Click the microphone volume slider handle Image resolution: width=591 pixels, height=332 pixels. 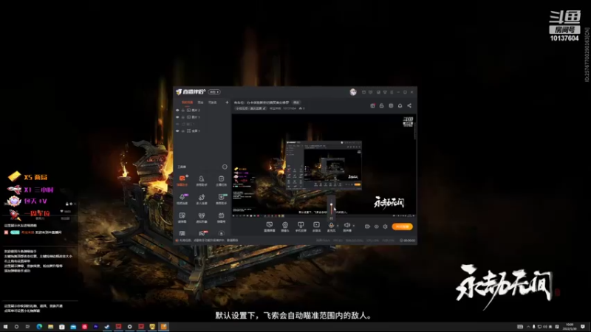click(331, 205)
